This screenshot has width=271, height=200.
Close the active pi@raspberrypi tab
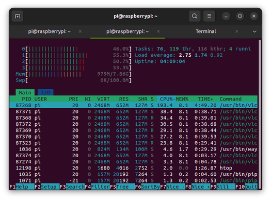pyautogui.click(x=158, y=31)
